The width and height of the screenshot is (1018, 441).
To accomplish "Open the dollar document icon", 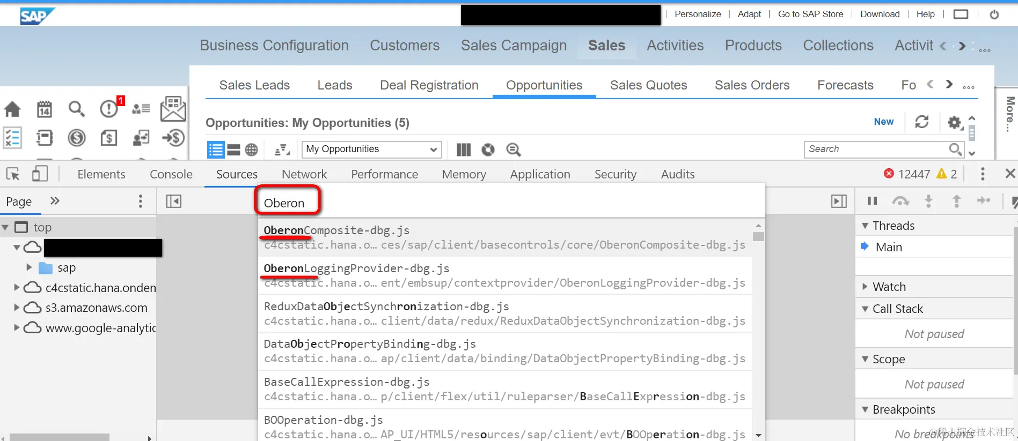I will [x=109, y=138].
